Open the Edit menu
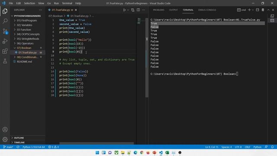 pyautogui.click(x=18, y=3)
